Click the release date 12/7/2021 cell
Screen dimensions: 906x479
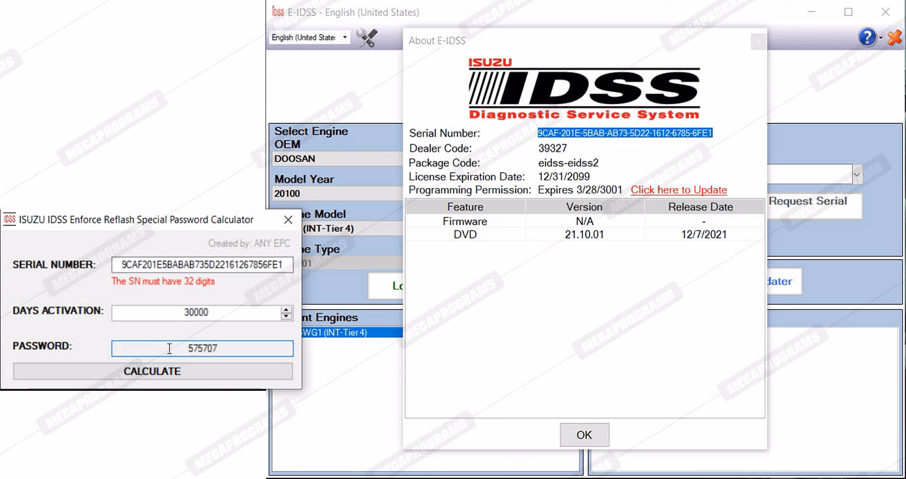click(704, 235)
